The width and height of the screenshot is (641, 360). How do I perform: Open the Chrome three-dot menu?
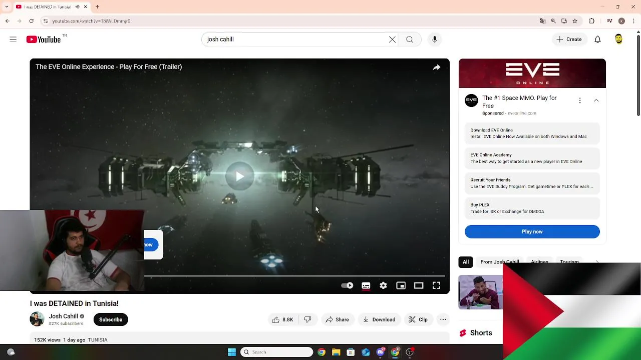pyautogui.click(x=632, y=21)
